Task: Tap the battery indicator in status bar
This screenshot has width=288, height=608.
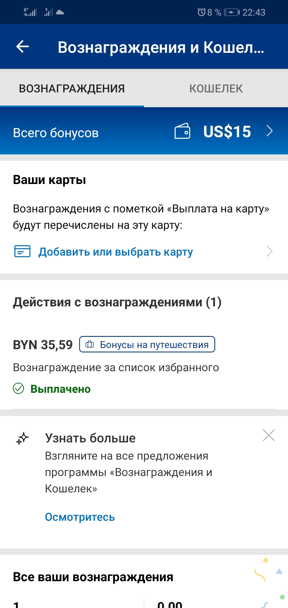Action: pos(232,12)
